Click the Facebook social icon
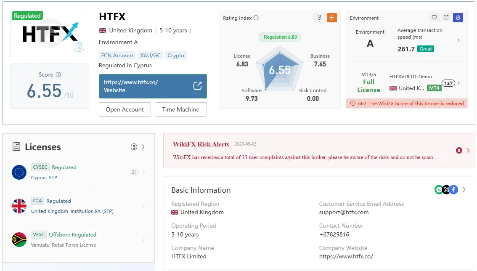Image resolution: width=477 pixels, height=271 pixels. (x=453, y=190)
